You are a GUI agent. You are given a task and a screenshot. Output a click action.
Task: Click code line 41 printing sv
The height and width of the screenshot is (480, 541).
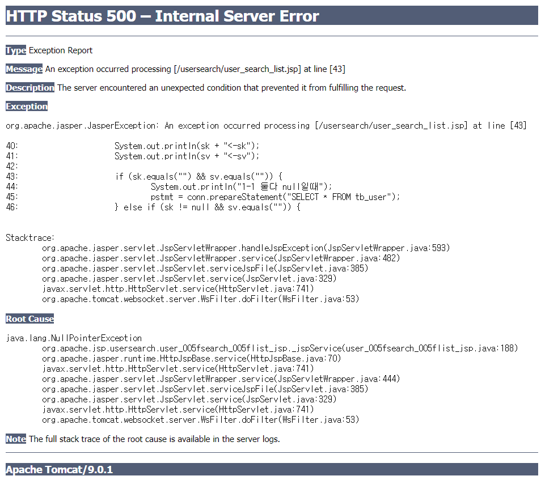coord(133,156)
